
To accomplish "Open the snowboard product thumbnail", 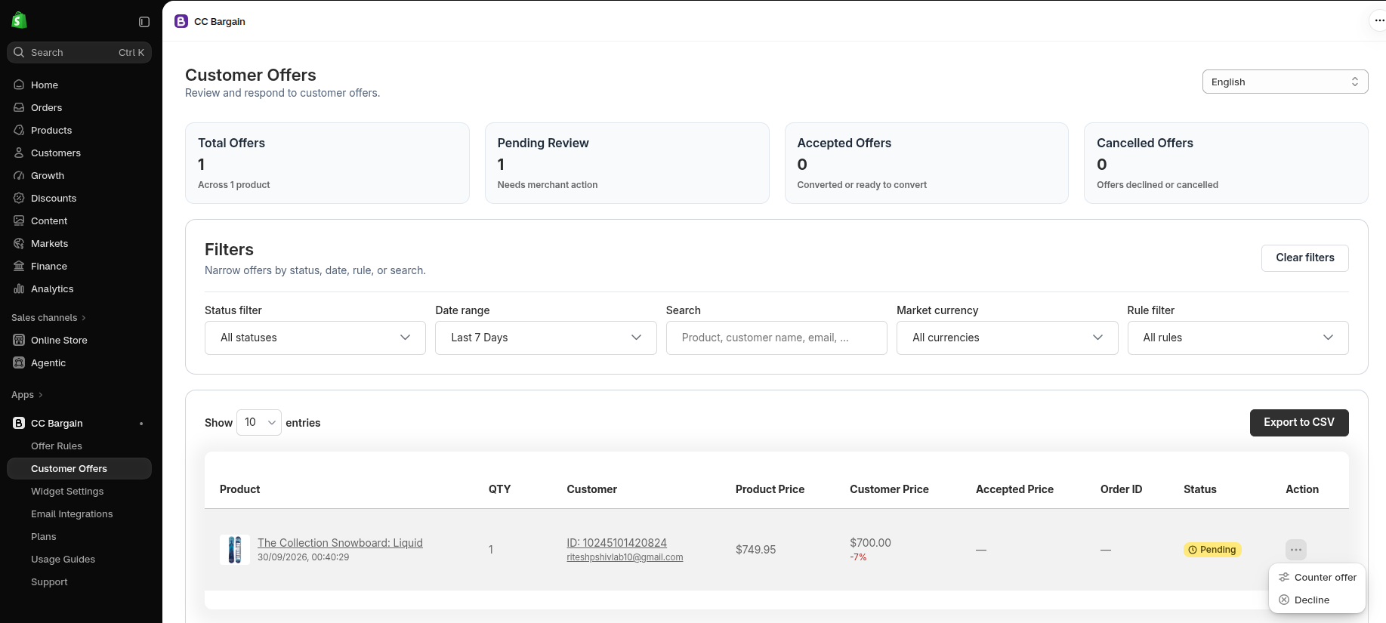I will (x=235, y=550).
